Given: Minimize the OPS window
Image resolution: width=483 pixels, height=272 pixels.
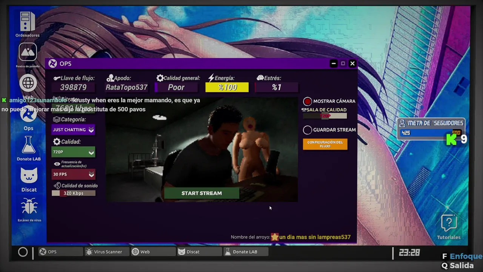Looking at the screenshot, I should pyautogui.click(x=334, y=63).
